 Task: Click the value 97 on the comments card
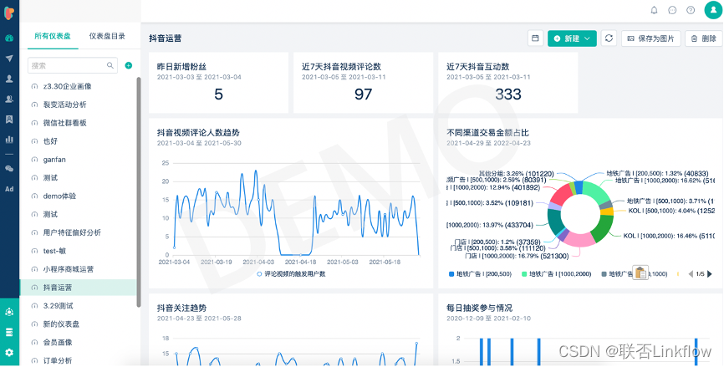click(x=363, y=94)
